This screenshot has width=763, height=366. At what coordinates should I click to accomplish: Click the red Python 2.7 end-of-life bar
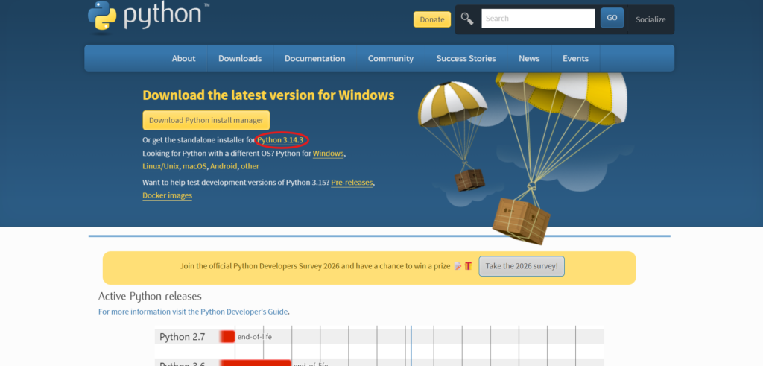point(227,337)
